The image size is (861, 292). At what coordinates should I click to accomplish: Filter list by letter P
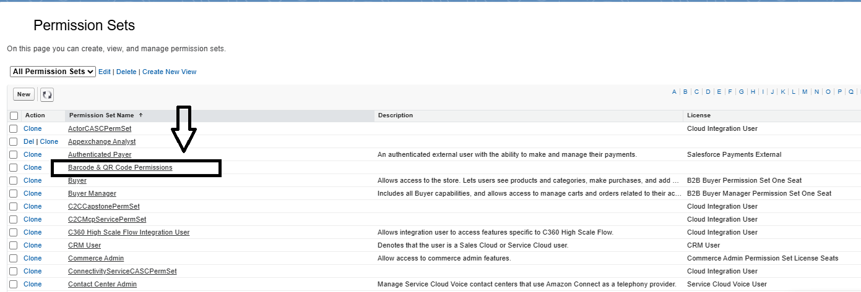pos(840,92)
